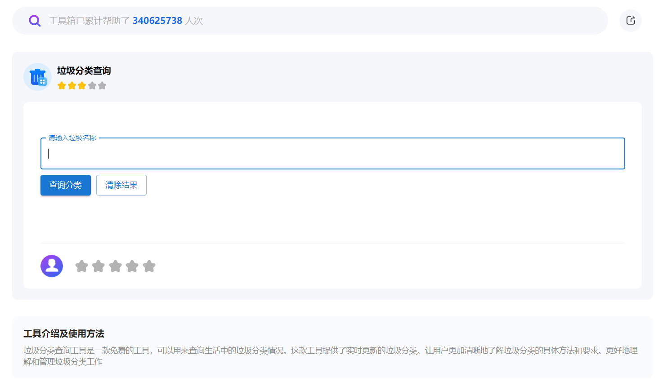Image resolution: width=672 pixels, height=391 pixels.
Task: Rate two stars in the gray rating row
Action: pos(99,267)
